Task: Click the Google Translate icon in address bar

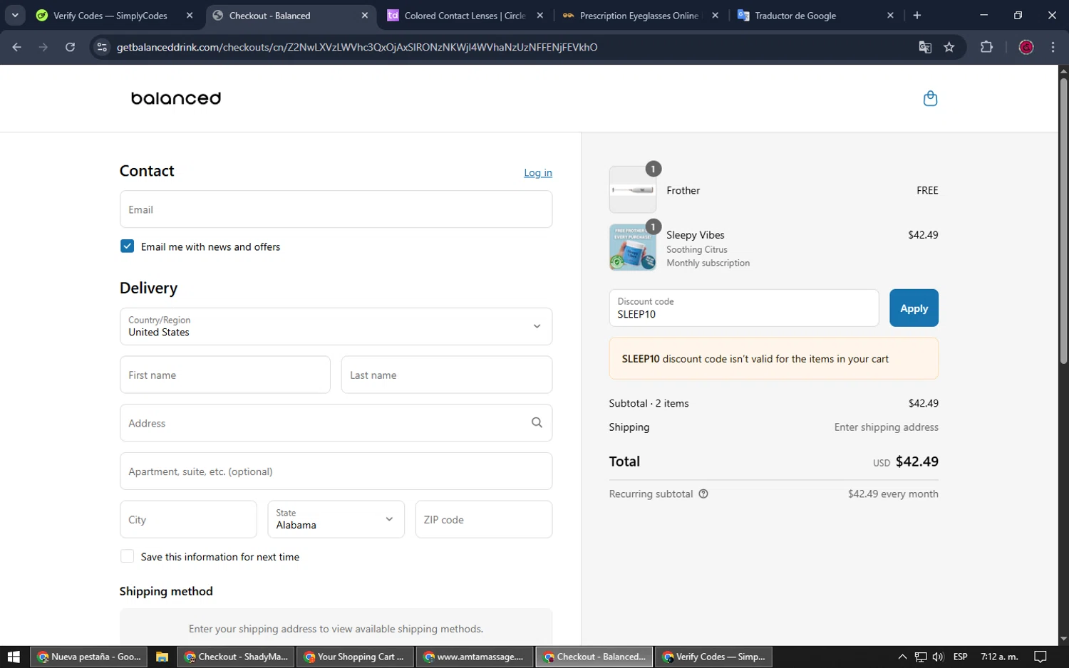Action: click(925, 47)
